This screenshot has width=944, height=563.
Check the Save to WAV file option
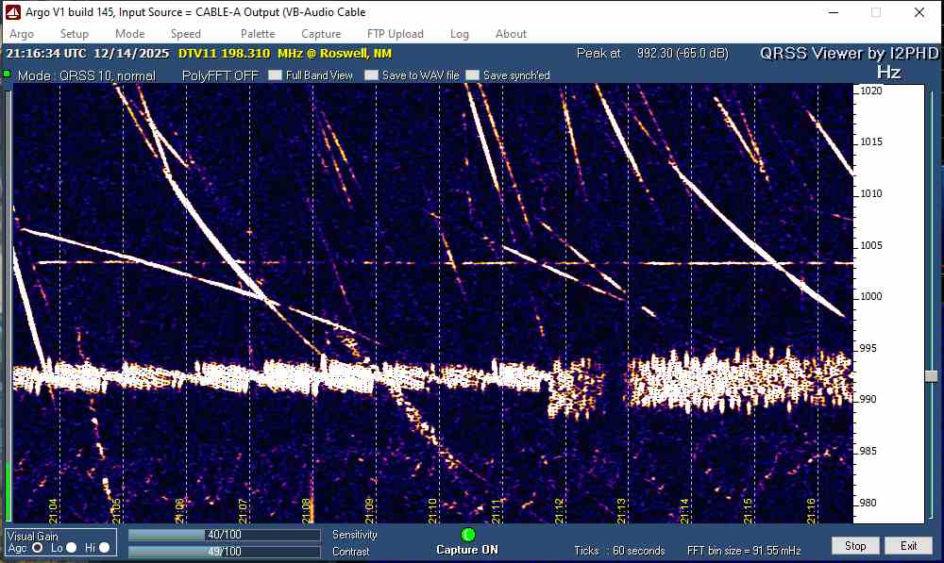(371, 75)
